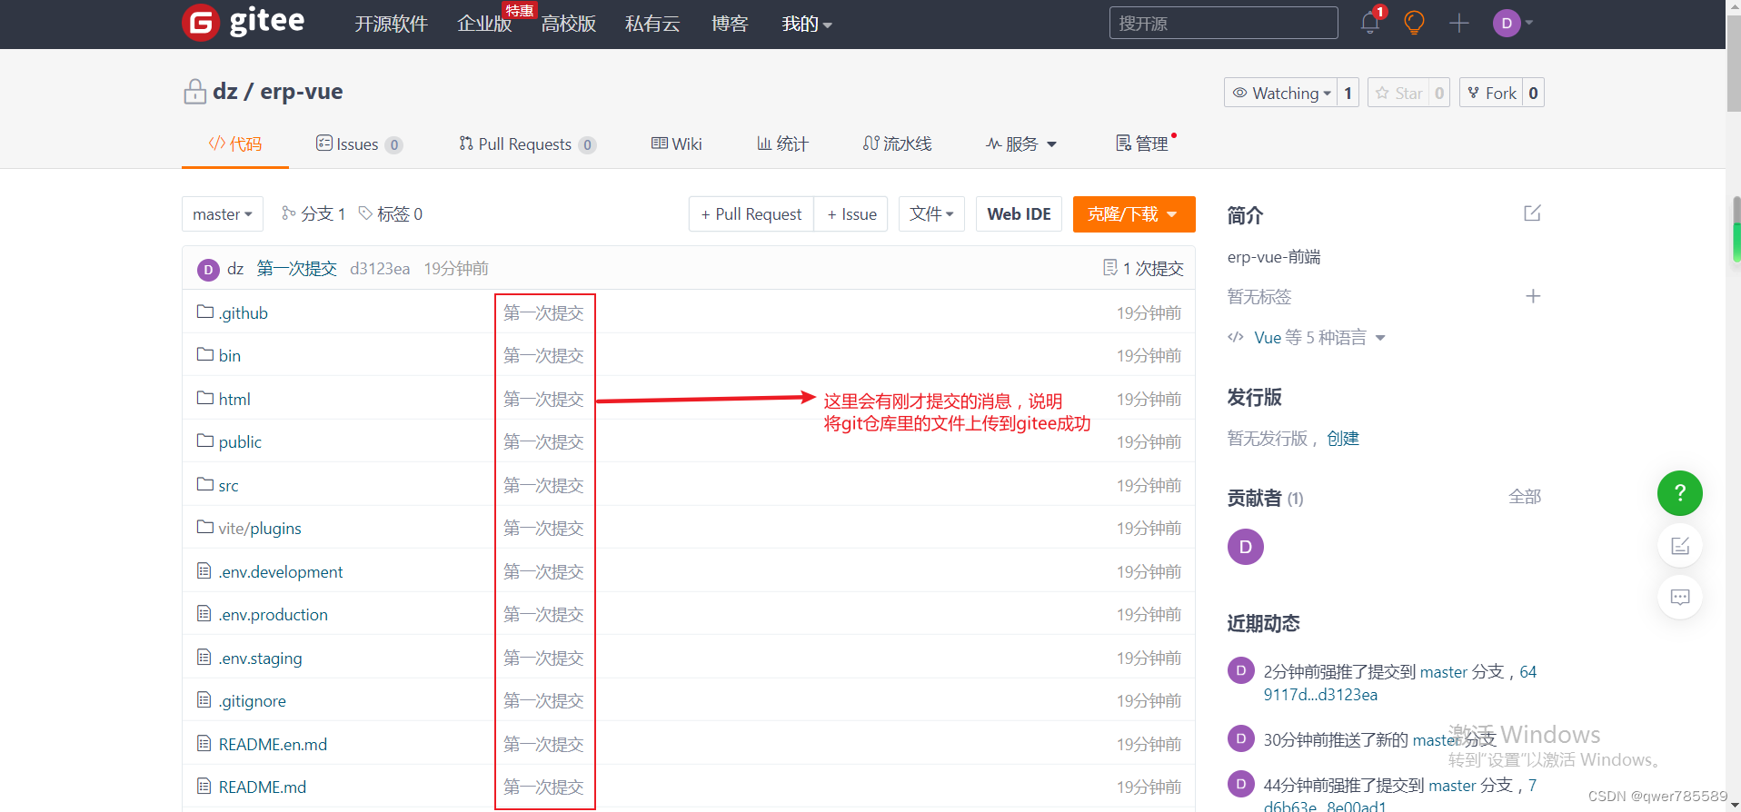Open 私有云 in the top menu

[x=652, y=24]
